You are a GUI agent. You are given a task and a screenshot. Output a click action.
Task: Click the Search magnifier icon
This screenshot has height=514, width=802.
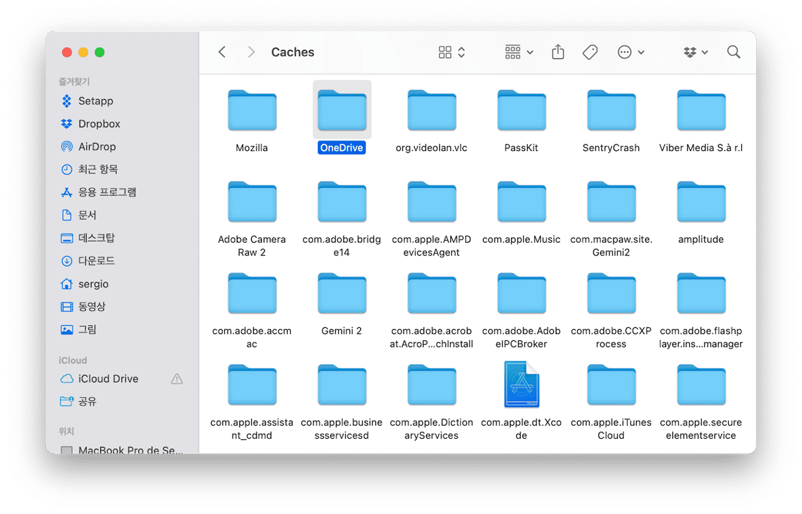(x=733, y=52)
